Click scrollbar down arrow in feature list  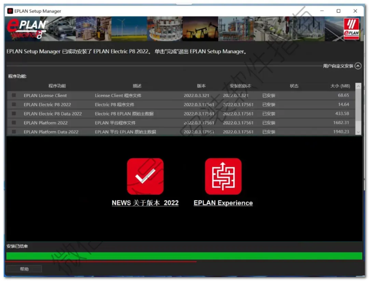tap(358, 132)
